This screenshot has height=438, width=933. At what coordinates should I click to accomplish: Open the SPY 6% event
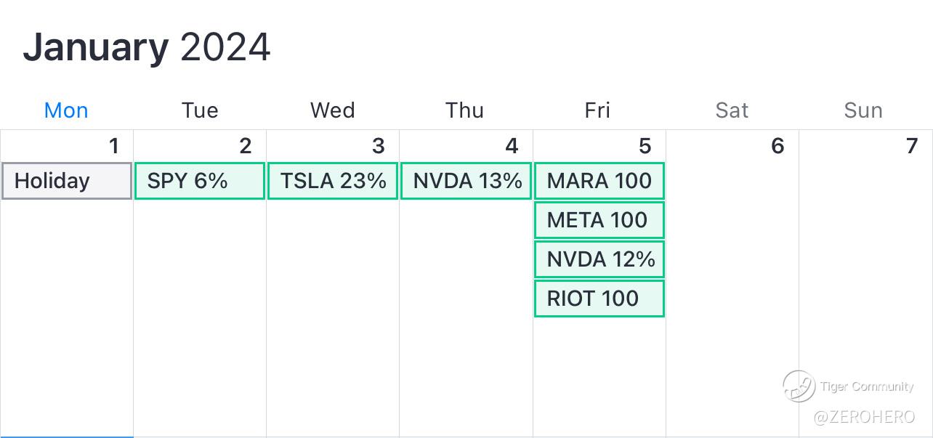200,181
